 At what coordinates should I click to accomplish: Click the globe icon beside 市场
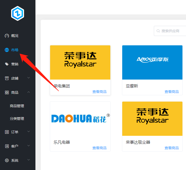click(x=7, y=50)
